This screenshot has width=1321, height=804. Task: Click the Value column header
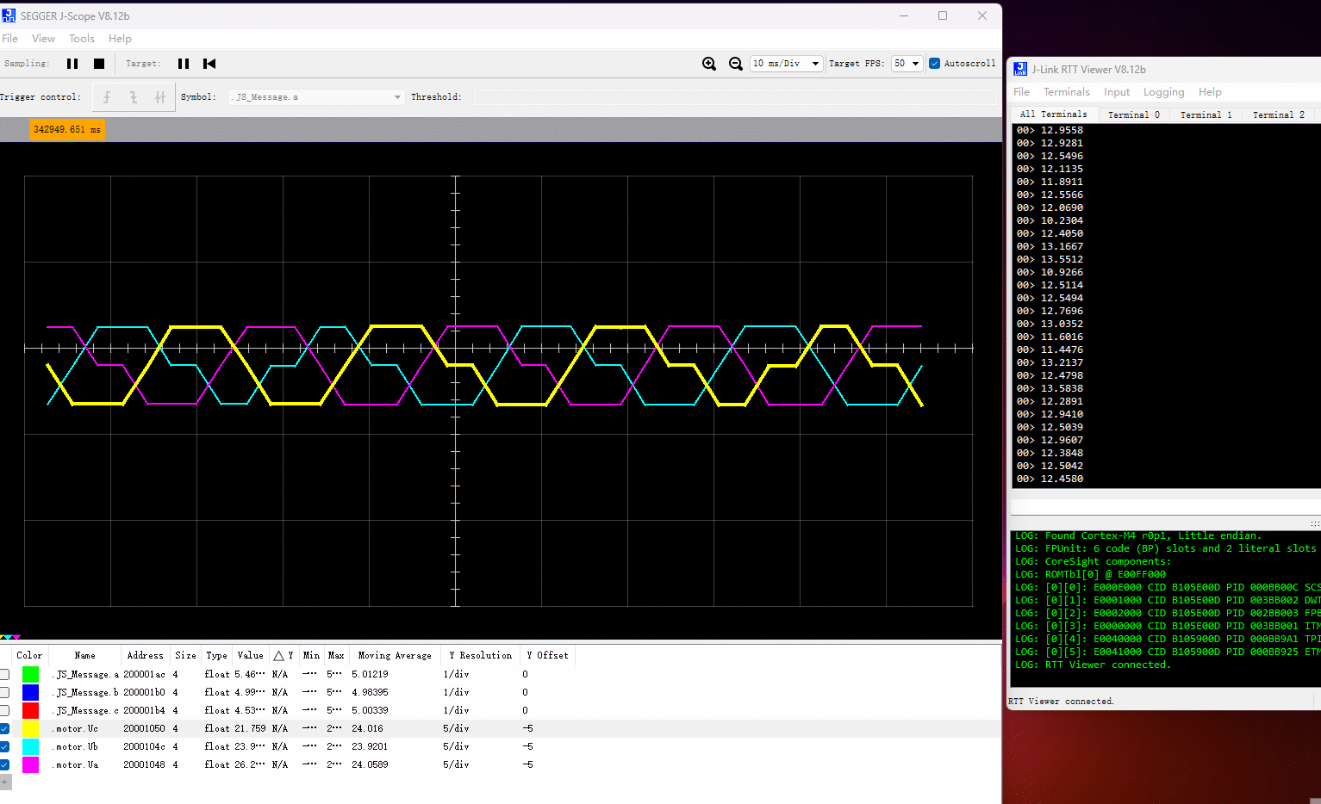250,655
